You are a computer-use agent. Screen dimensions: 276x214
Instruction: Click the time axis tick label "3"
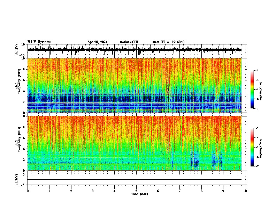point(93,191)
